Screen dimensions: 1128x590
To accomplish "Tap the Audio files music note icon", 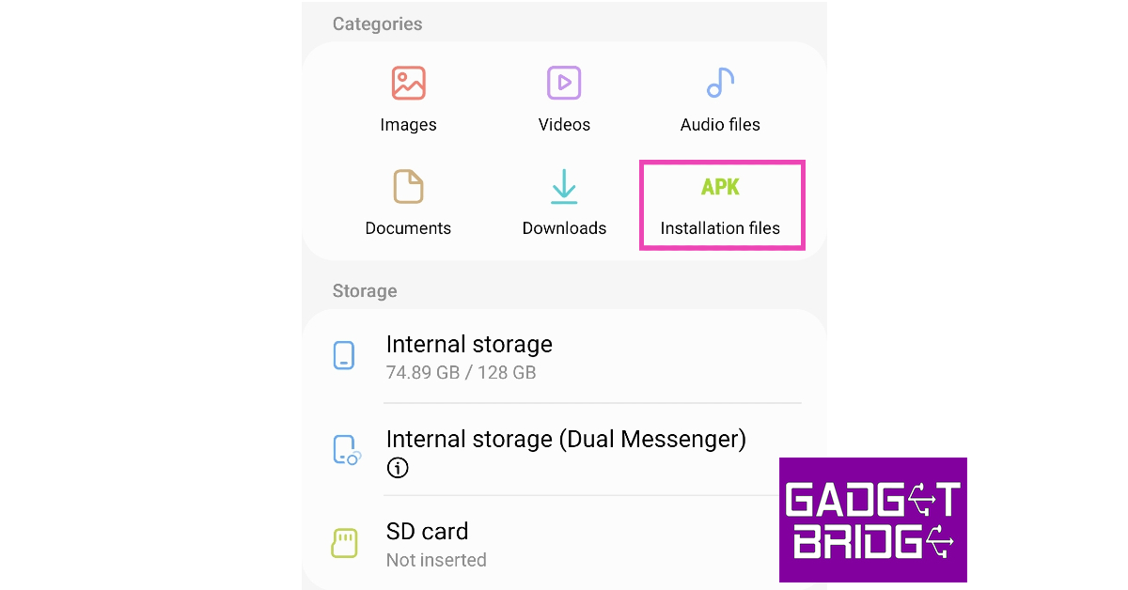I will tap(720, 83).
